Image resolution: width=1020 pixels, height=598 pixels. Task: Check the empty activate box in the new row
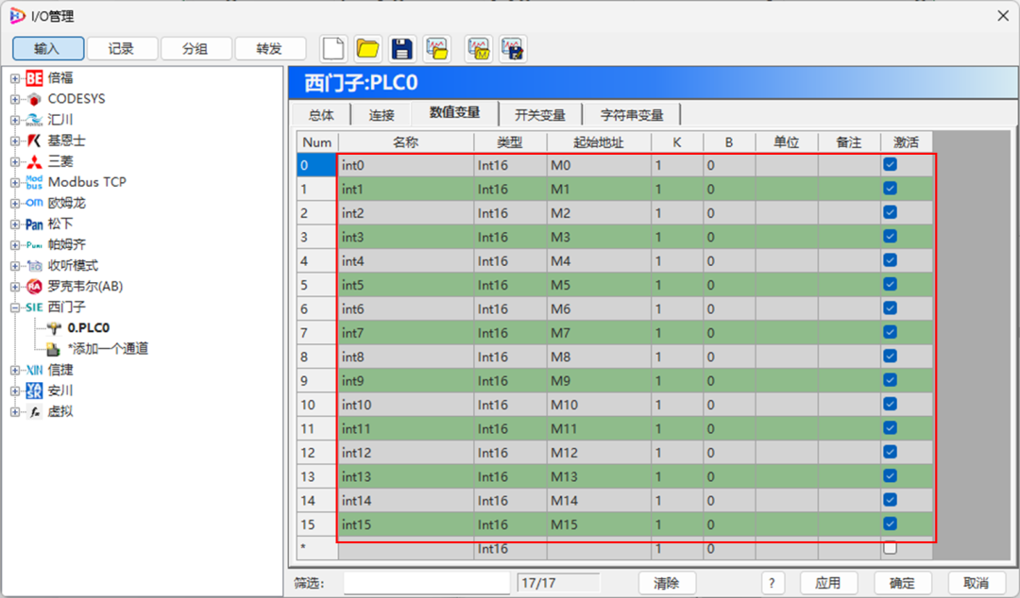[x=890, y=548]
